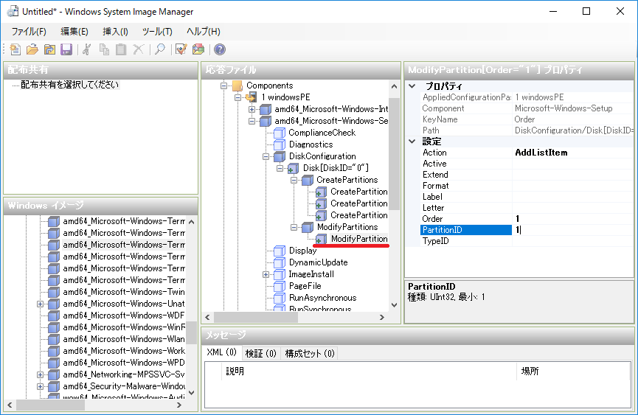Collapse the amd64_Microsoft-Windows-Se component node
The width and height of the screenshot is (638, 415).
pyautogui.click(x=252, y=121)
